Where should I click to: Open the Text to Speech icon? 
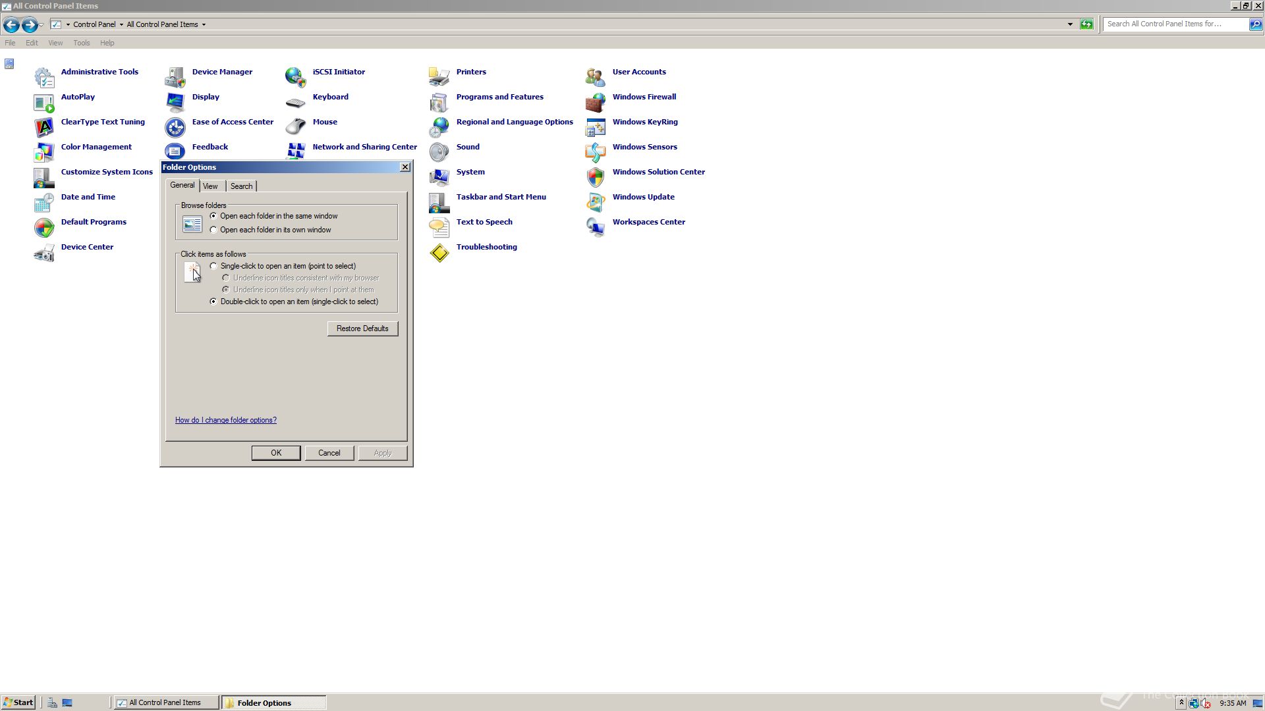coord(439,228)
